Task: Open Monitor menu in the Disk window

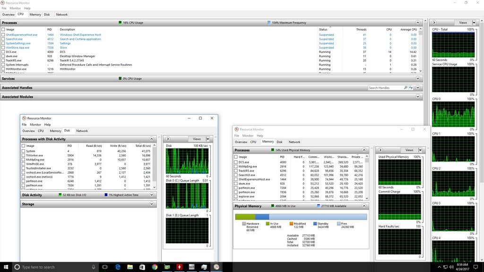Action: coord(35,125)
